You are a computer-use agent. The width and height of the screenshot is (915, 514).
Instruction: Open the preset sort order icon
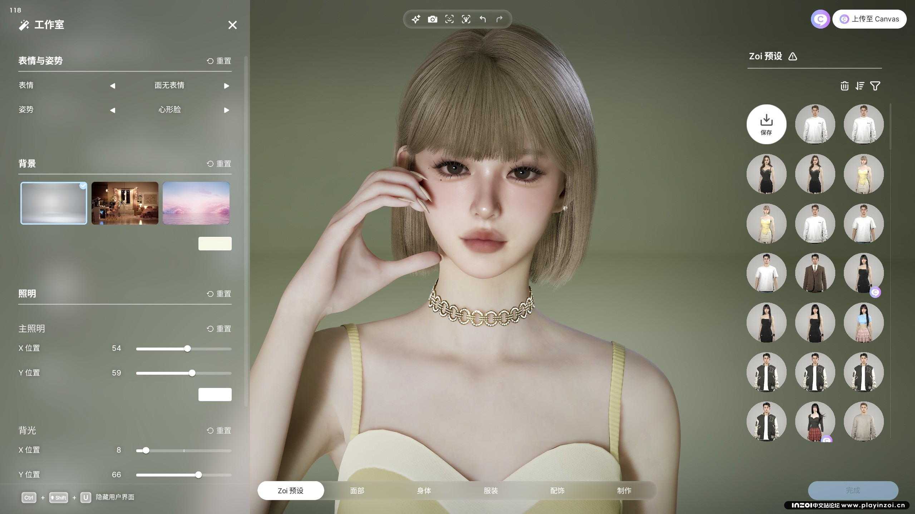pyautogui.click(x=860, y=86)
